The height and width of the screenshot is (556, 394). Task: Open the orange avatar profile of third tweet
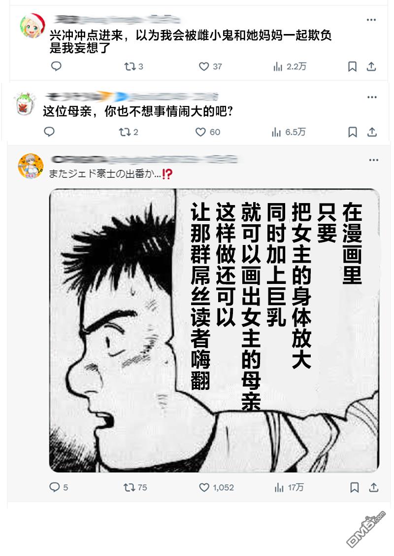(31, 166)
